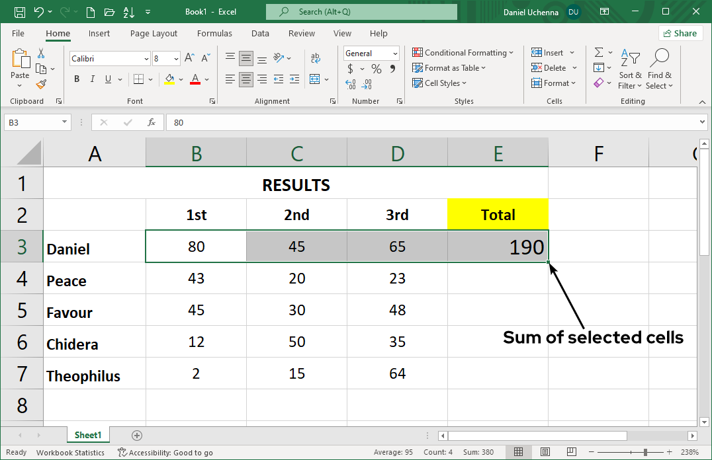
Task: Open the Font dropdown showing Calibri
Action: pyautogui.click(x=109, y=58)
